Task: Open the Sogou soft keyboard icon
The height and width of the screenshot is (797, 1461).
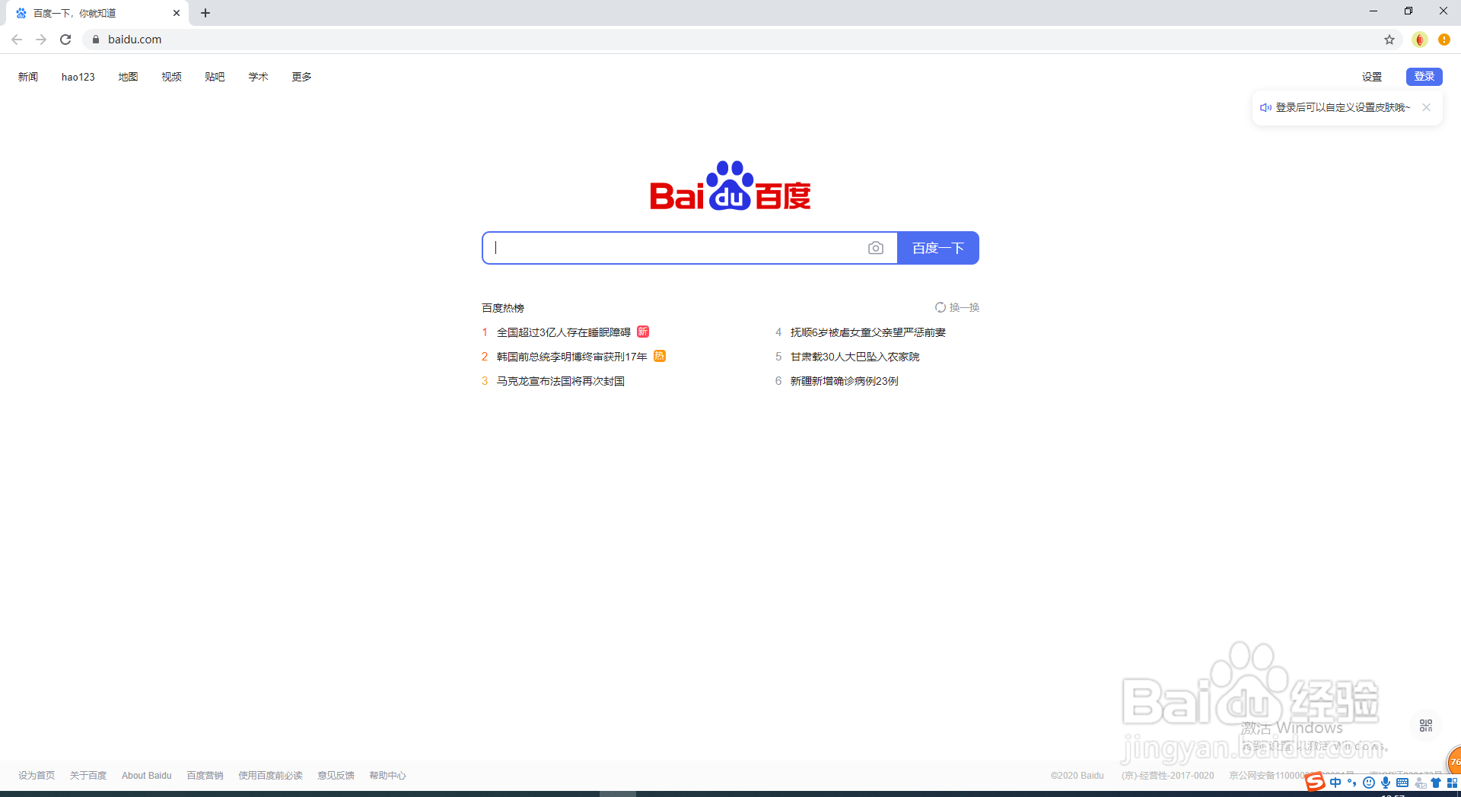Action: tap(1402, 783)
